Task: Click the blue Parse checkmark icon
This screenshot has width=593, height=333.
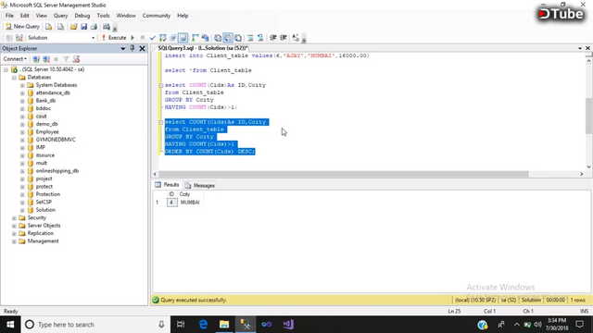Action: pos(152,38)
